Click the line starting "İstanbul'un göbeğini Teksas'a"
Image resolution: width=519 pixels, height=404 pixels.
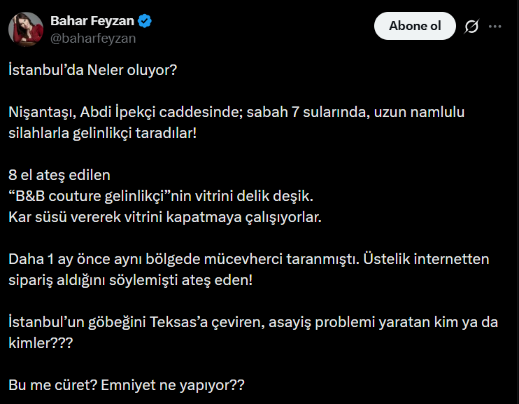[252, 322]
